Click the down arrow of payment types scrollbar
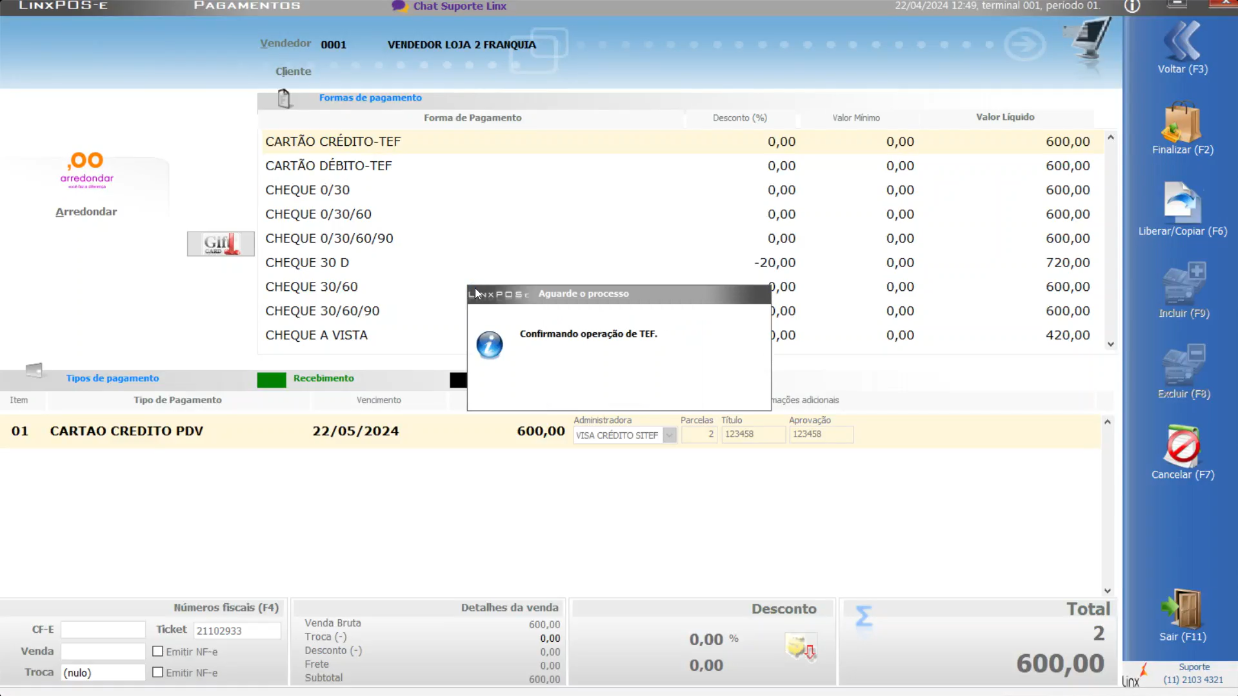1238x696 pixels. tap(1107, 591)
